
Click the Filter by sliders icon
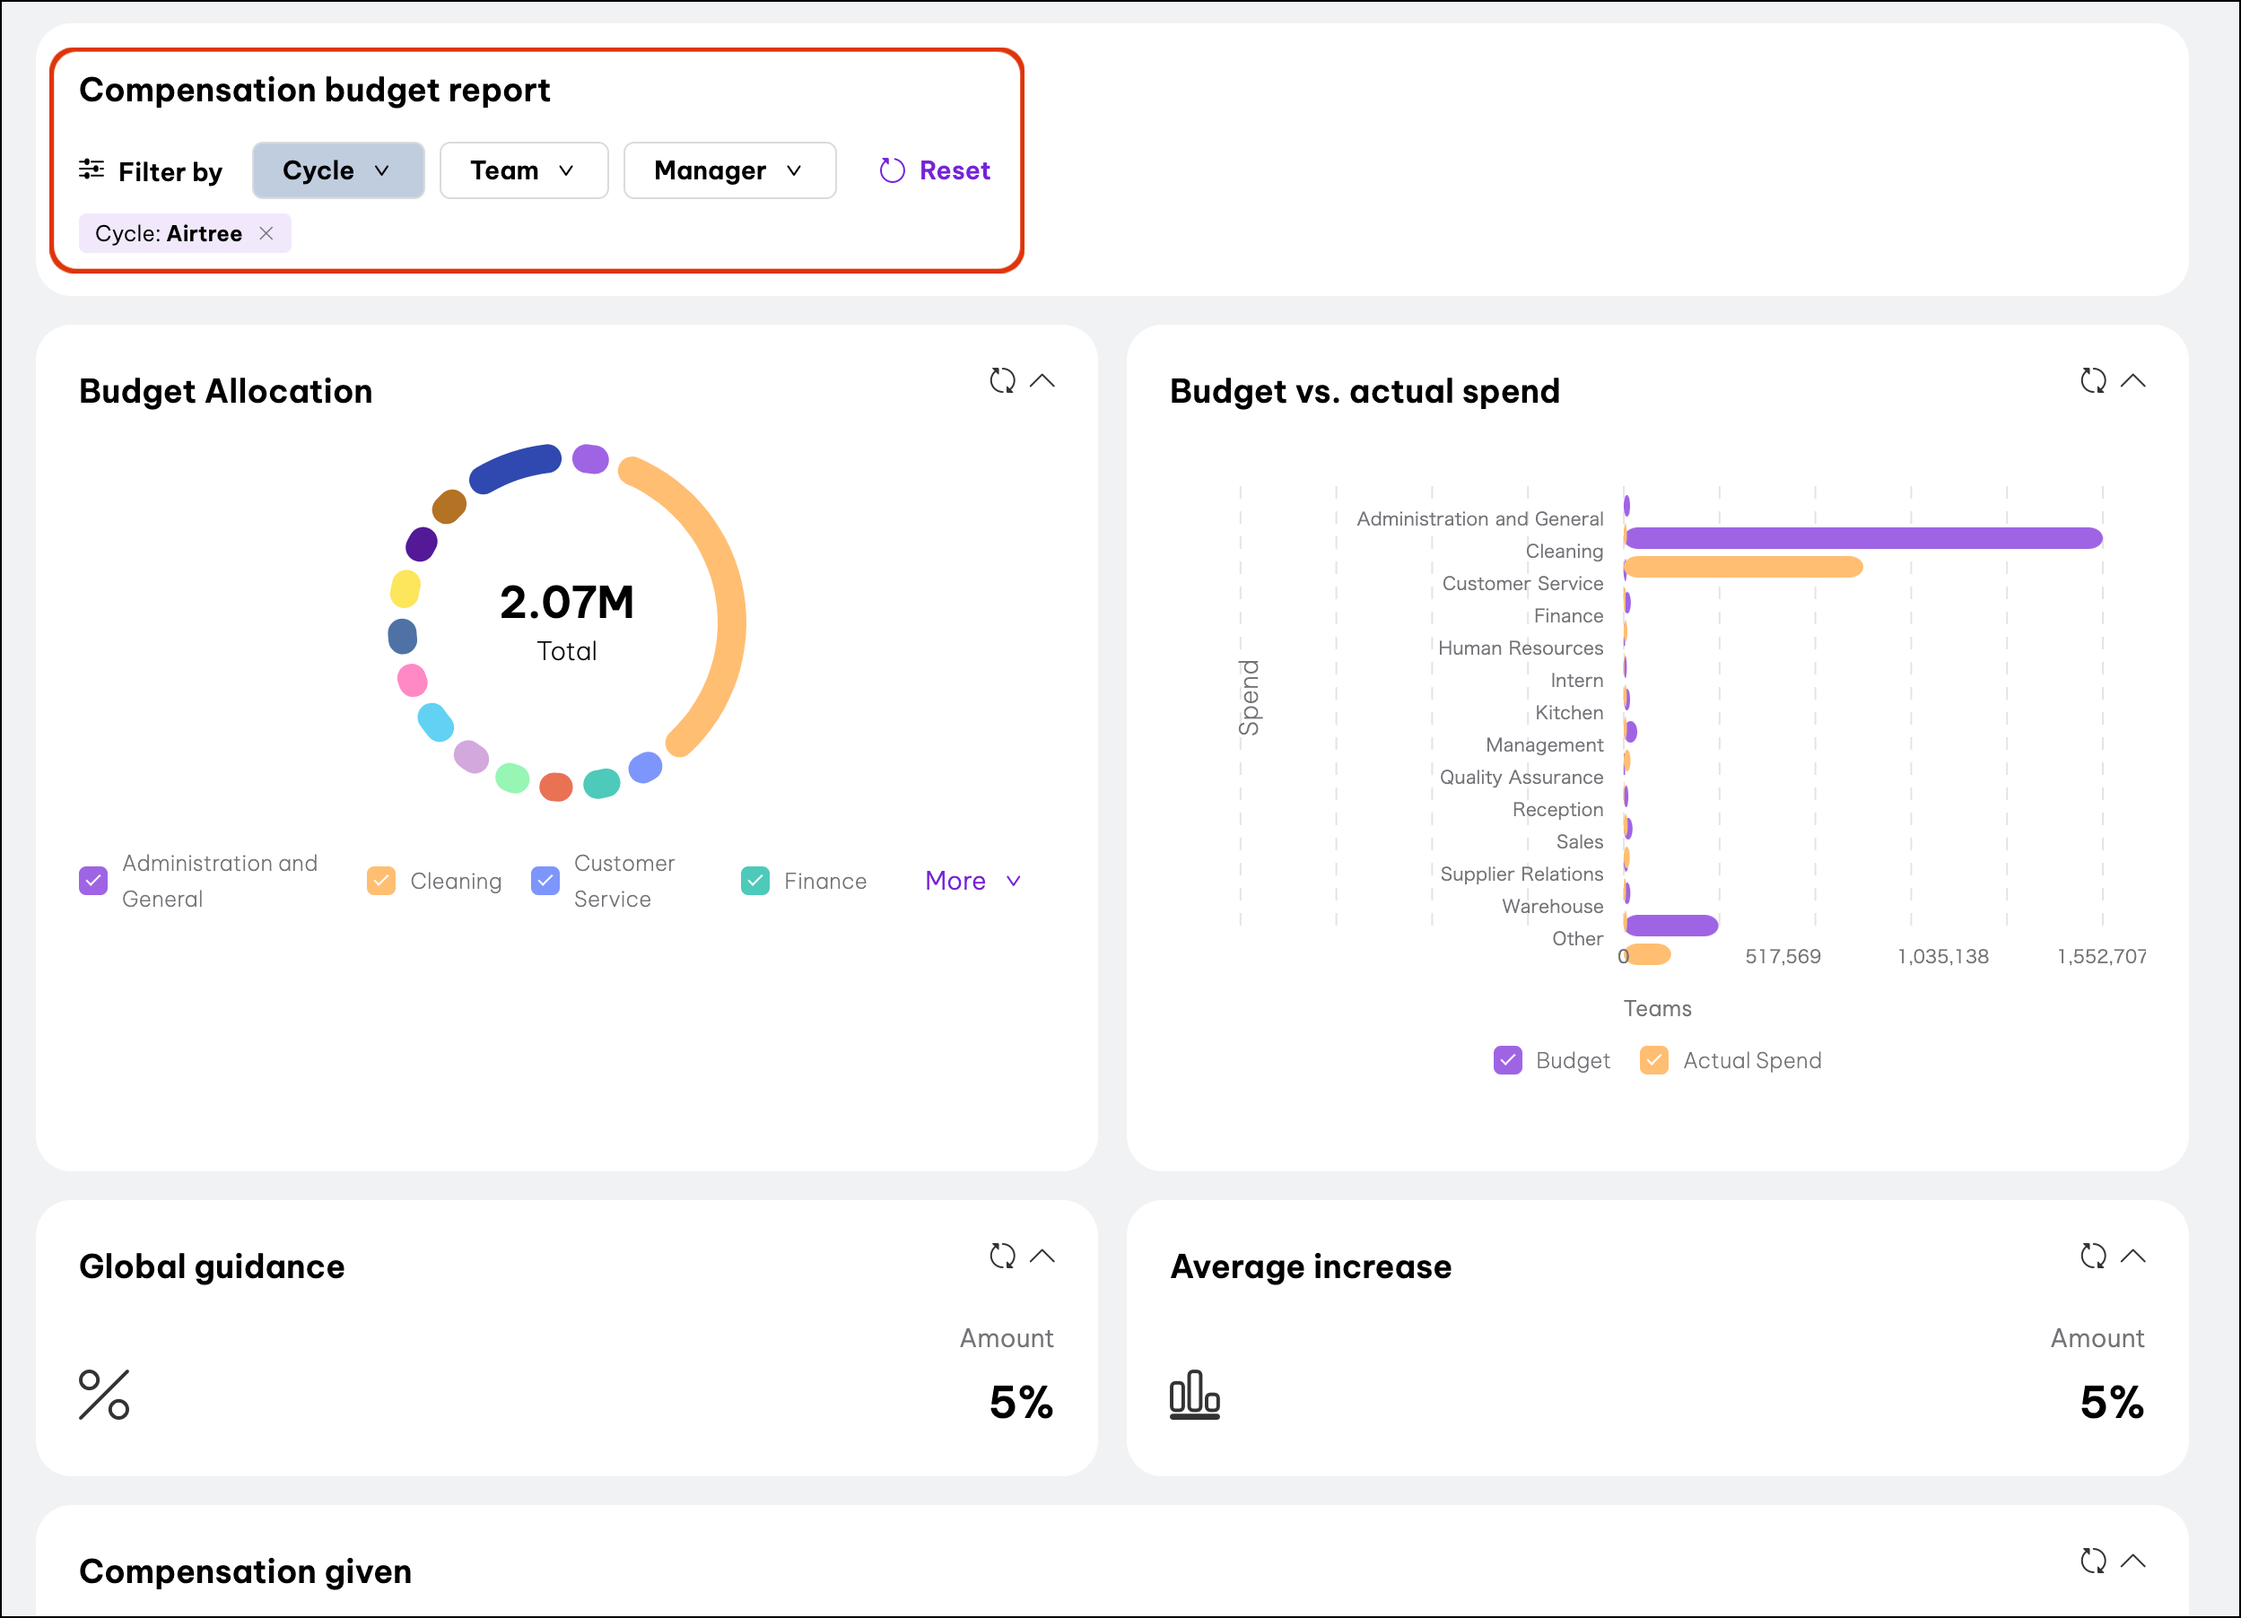92,170
